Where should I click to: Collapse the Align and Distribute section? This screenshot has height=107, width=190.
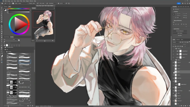[x=173, y=21]
